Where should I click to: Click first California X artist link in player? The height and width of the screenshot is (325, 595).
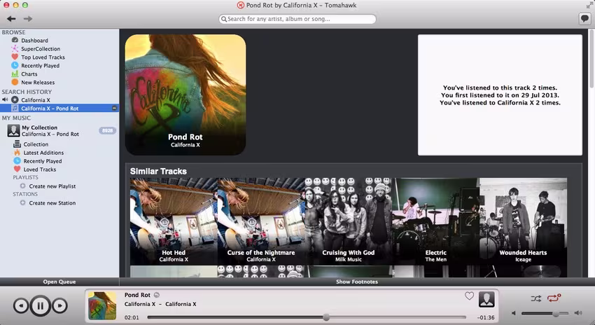click(139, 304)
